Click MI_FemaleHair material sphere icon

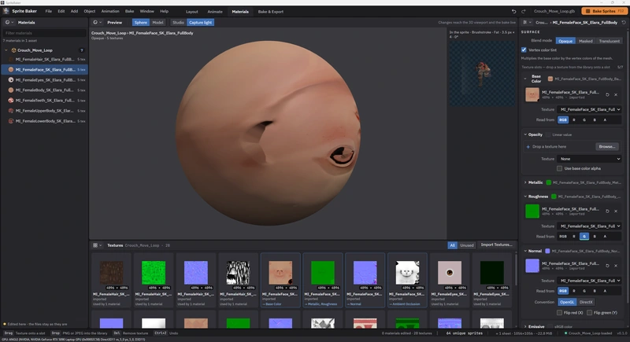click(x=11, y=59)
